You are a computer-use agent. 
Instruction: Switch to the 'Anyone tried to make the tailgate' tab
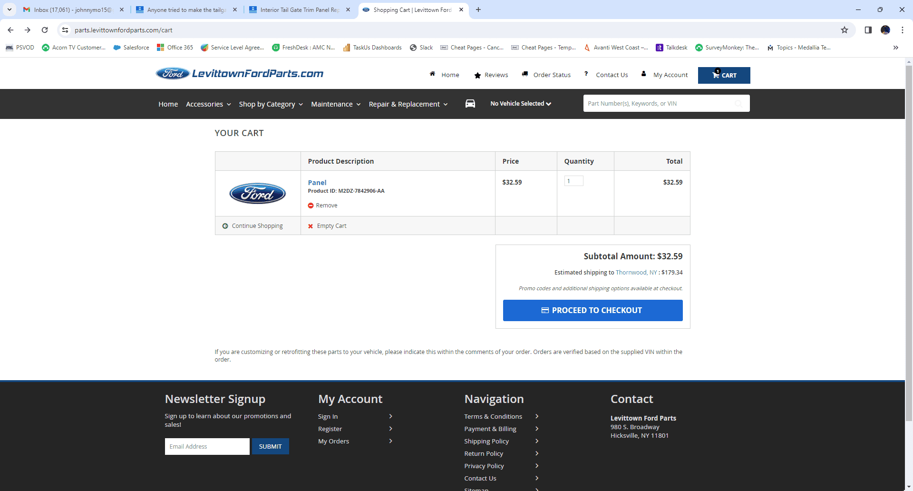tap(186, 10)
